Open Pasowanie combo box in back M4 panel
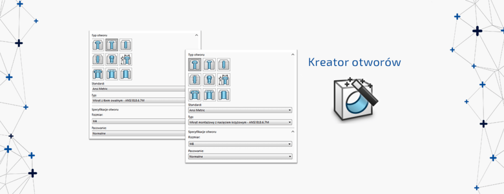The image size is (504, 194). tap(138, 133)
